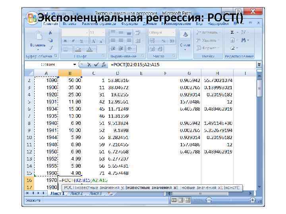The width and height of the screenshot is (286, 214).
Task: Click the increase decimal icon
Action: 153,49
